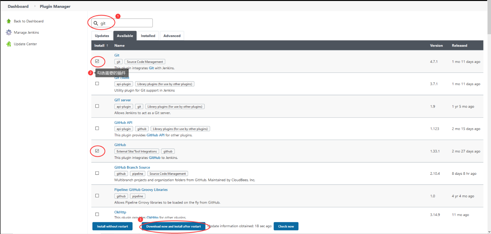This screenshot has height=234, width=491.
Task: Click Library plugins tag on GIT server row
Action: tap(175, 106)
